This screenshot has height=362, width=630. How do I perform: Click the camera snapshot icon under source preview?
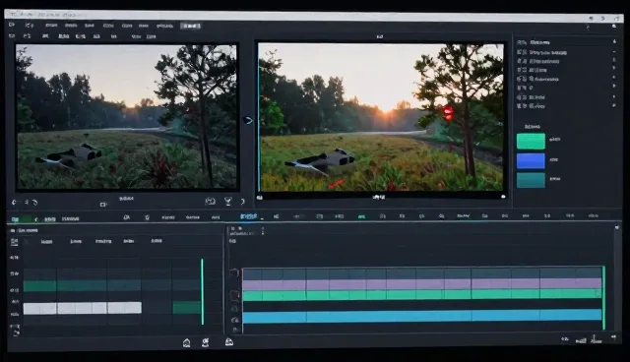point(210,201)
